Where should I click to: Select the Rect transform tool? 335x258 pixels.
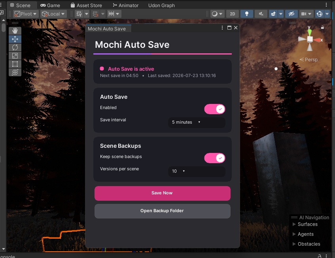click(x=15, y=64)
